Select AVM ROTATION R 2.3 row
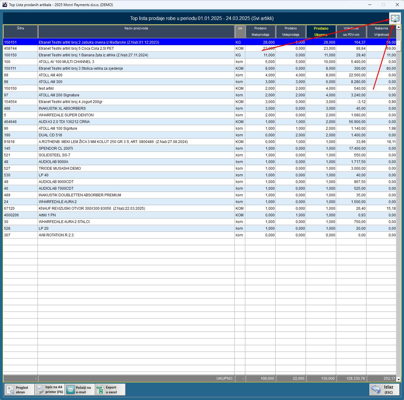 point(200,235)
